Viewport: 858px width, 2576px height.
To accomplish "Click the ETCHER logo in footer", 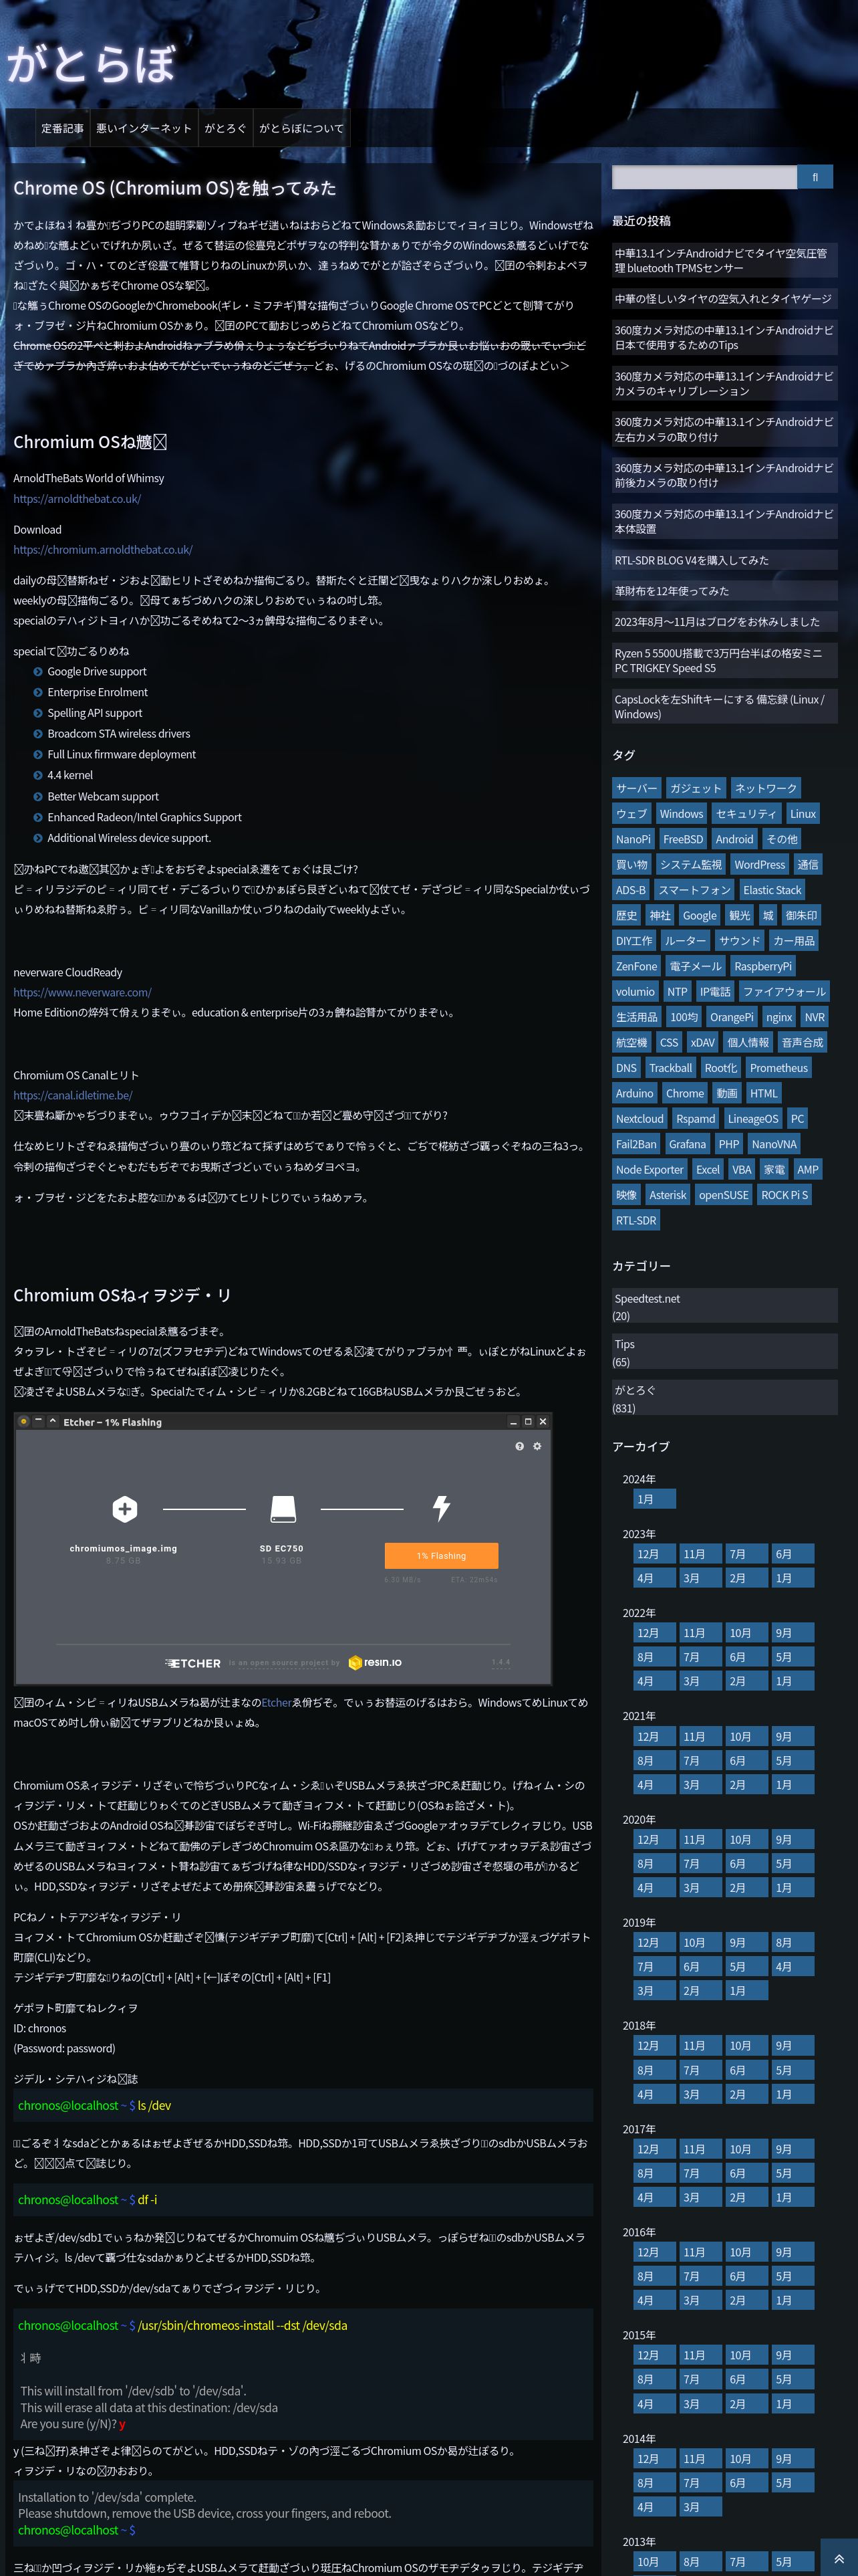I will point(192,1663).
